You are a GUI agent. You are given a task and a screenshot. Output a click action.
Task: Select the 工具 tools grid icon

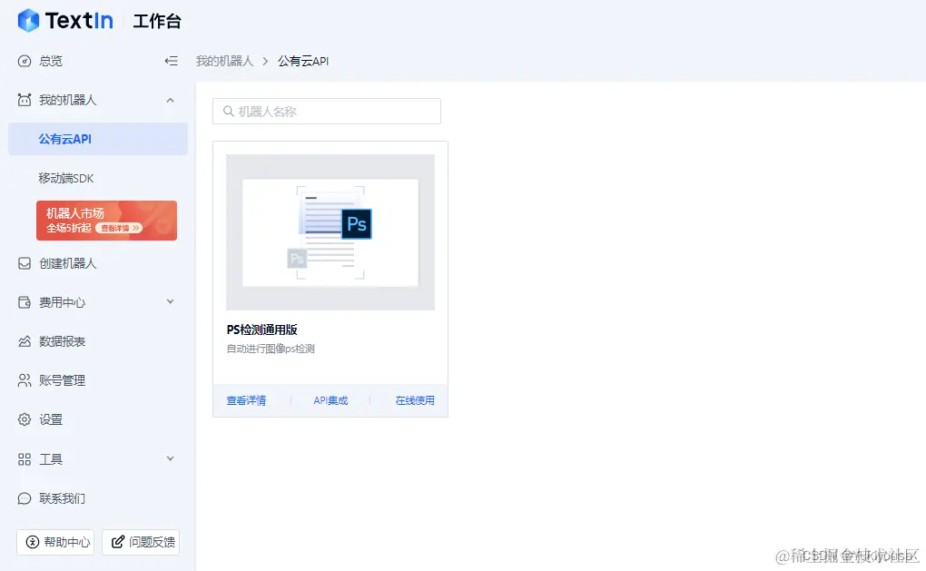23,458
